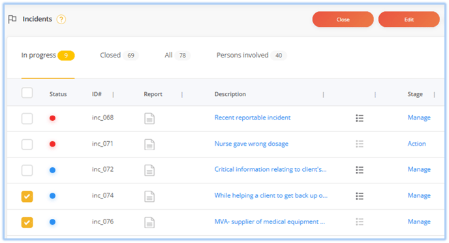Viewport: 449px width, 243px height.
Task: Open the list icon for inc_072
Action: [360, 170]
